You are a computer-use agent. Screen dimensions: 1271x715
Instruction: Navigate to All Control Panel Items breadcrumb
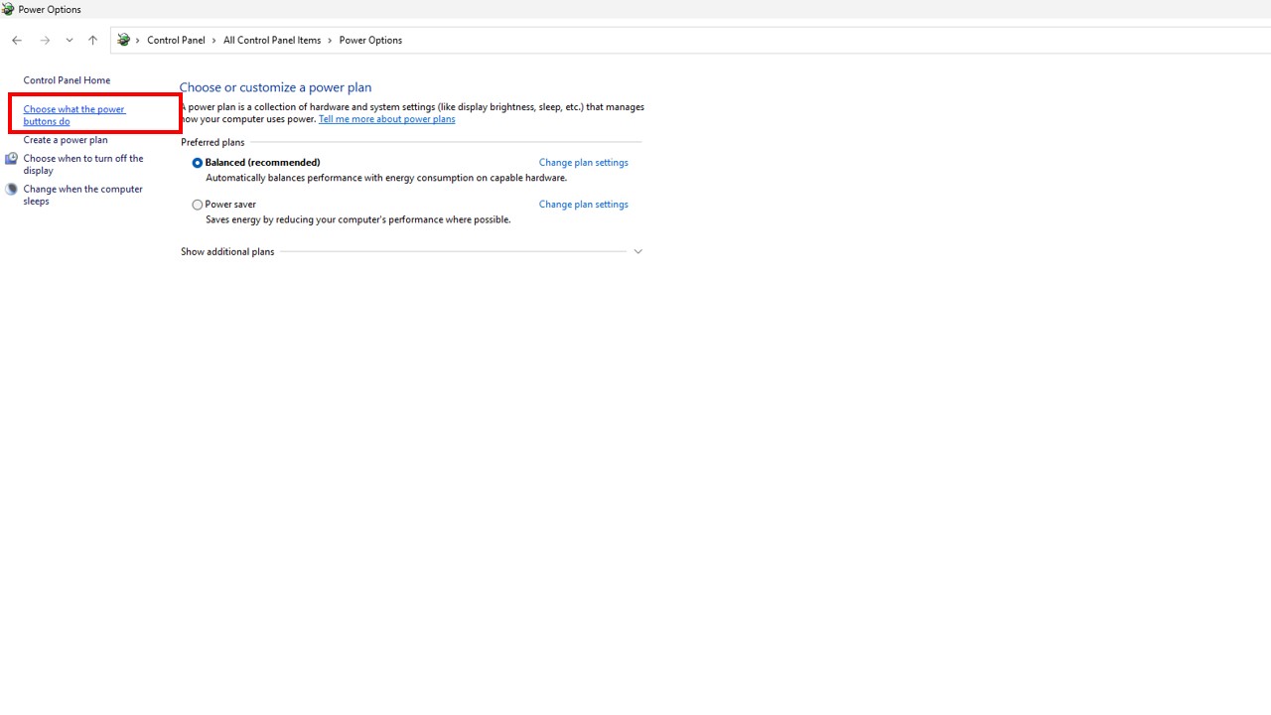point(271,41)
